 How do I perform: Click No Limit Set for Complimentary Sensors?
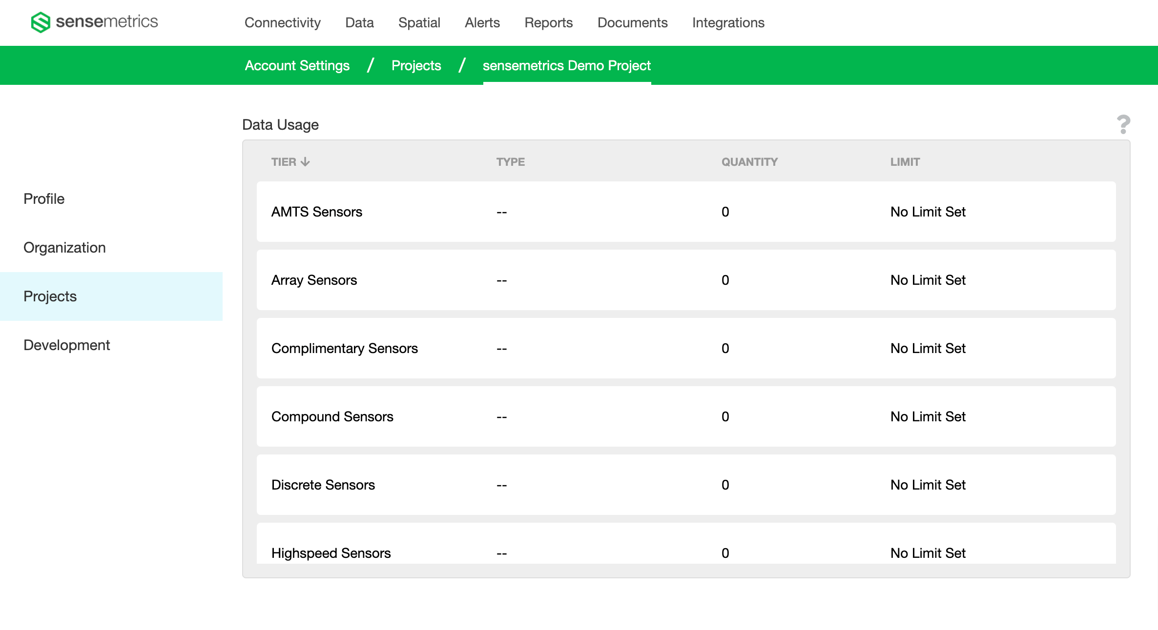928,348
